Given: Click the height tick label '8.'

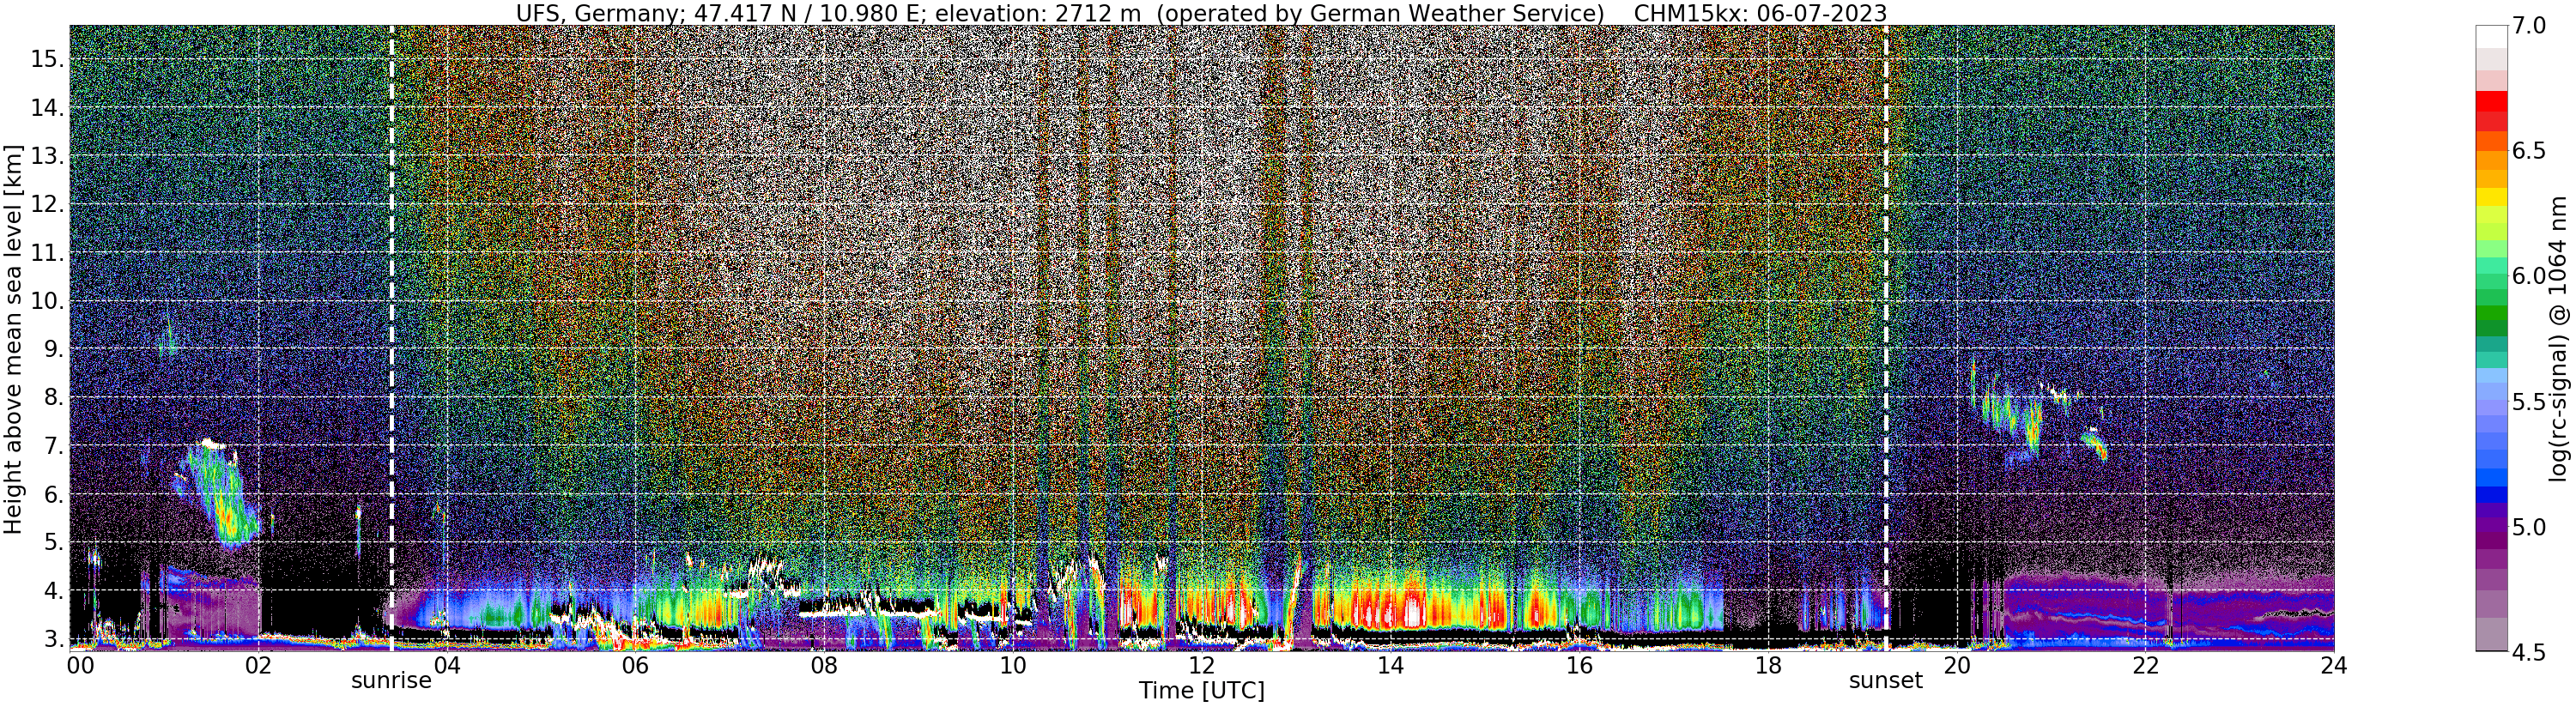Looking at the screenshot, I should (54, 397).
